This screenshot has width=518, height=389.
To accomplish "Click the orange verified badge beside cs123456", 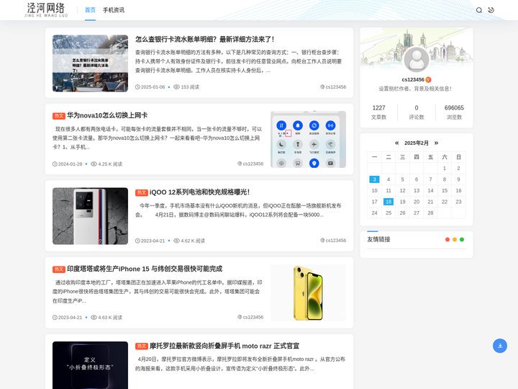I will (x=428, y=80).
